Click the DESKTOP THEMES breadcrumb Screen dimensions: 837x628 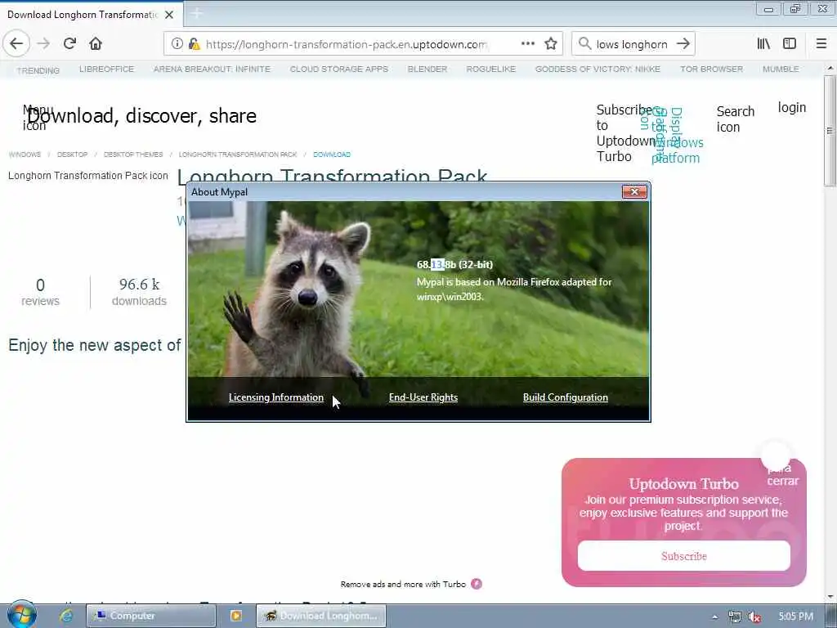133,155
